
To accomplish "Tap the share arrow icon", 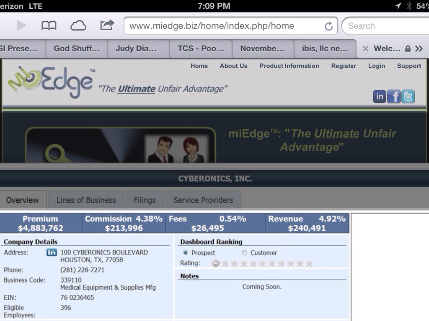I will point(107,25).
